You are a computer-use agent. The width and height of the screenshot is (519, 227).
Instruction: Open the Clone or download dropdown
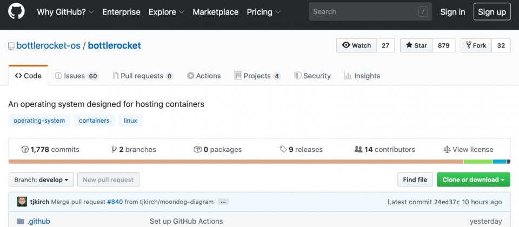click(474, 179)
